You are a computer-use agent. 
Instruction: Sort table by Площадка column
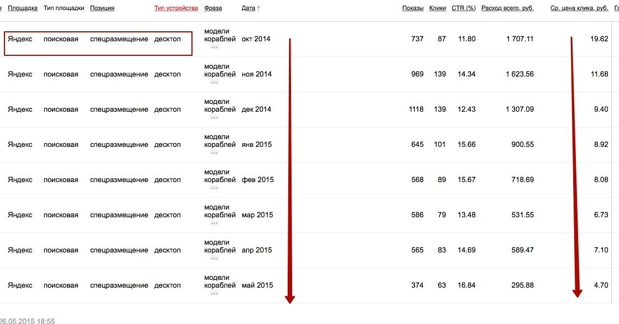click(x=22, y=8)
